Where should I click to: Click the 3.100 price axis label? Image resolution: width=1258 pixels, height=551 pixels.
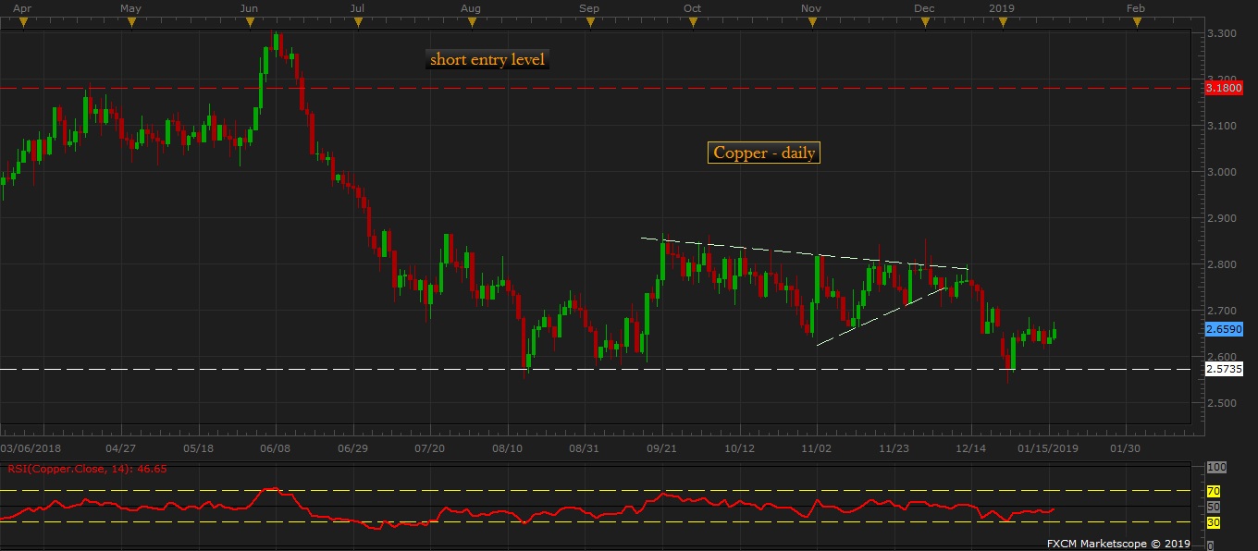(1223, 126)
